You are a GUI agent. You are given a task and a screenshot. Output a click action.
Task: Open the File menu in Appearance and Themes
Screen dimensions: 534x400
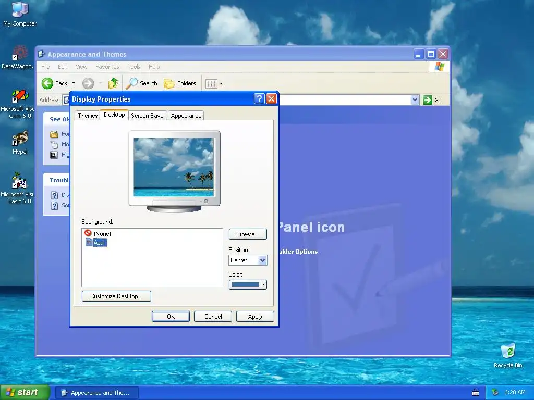[45, 67]
